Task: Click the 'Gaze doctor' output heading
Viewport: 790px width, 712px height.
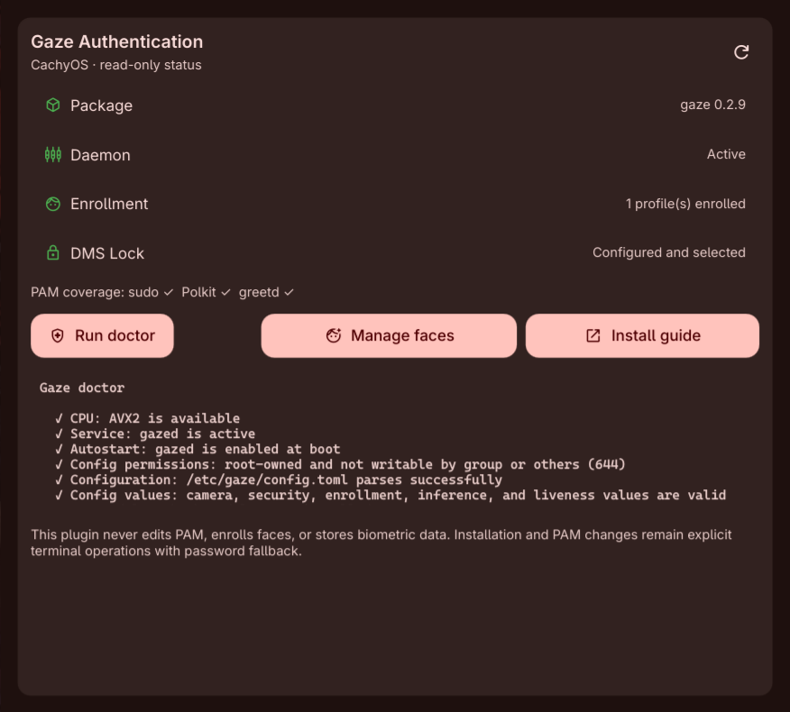Action: (x=82, y=388)
